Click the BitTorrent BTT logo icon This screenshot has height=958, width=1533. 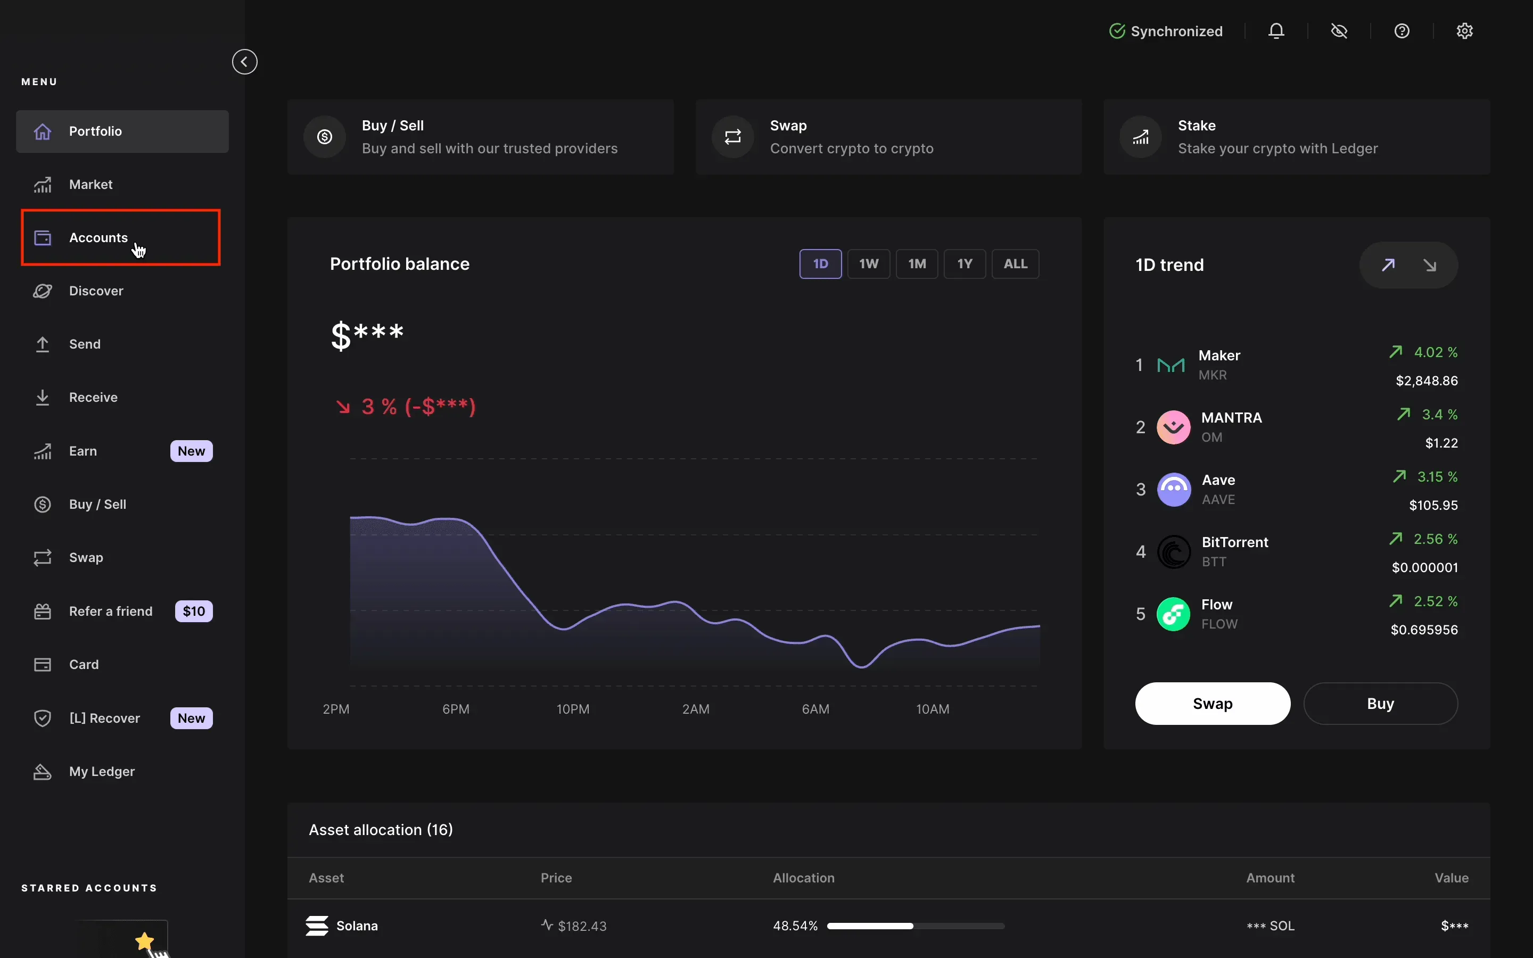pos(1174,551)
